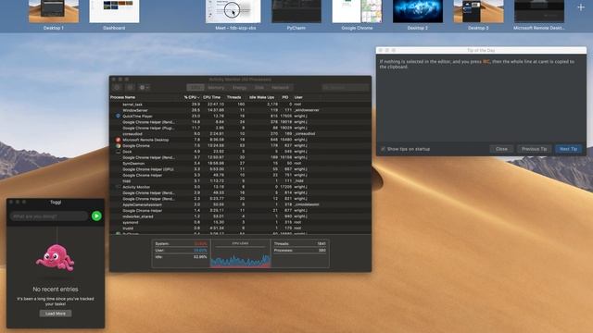This screenshot has width=593, height=333.
Task: Sort by Threads column header
Action: pyautogui.click(x=234, y=97)
